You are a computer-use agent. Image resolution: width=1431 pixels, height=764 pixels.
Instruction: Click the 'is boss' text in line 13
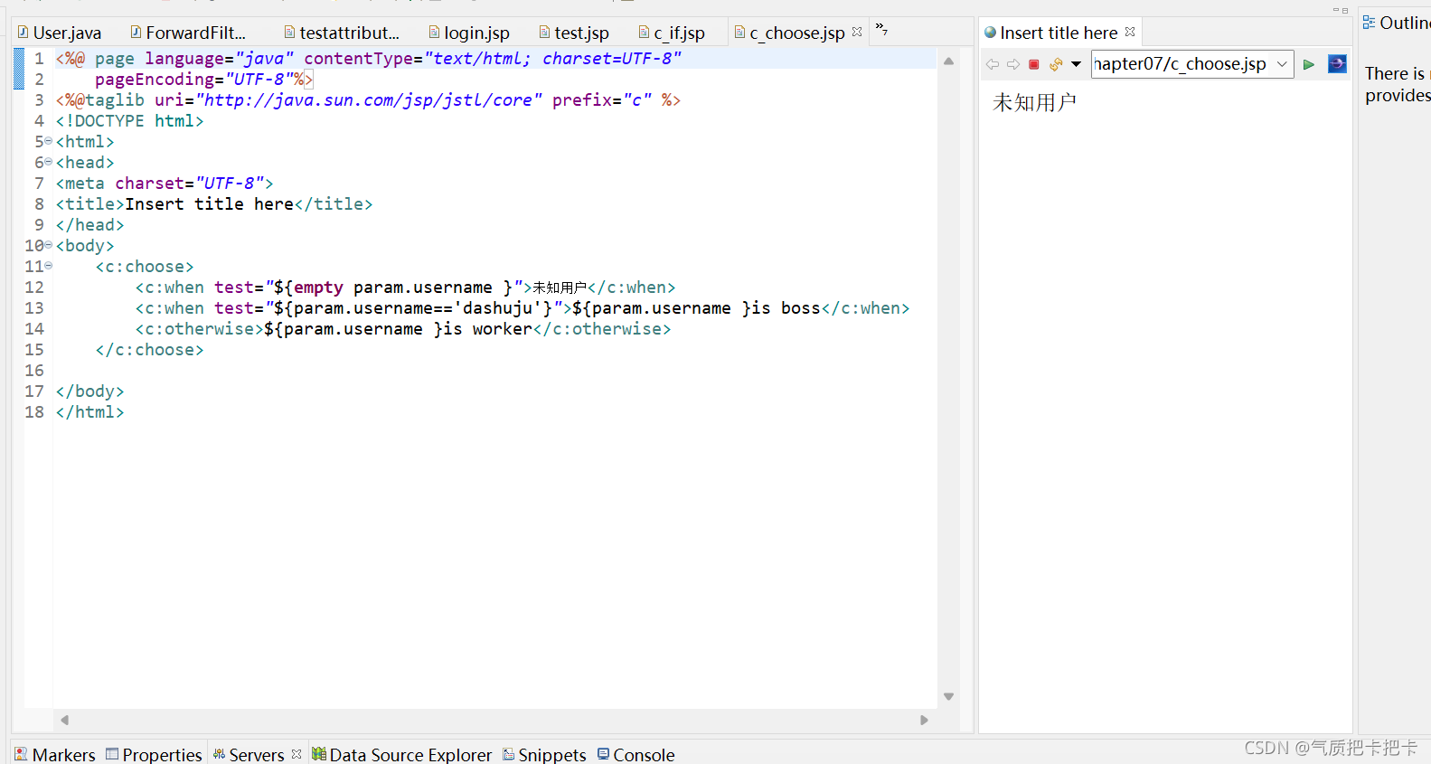click(x=786, y=308)
